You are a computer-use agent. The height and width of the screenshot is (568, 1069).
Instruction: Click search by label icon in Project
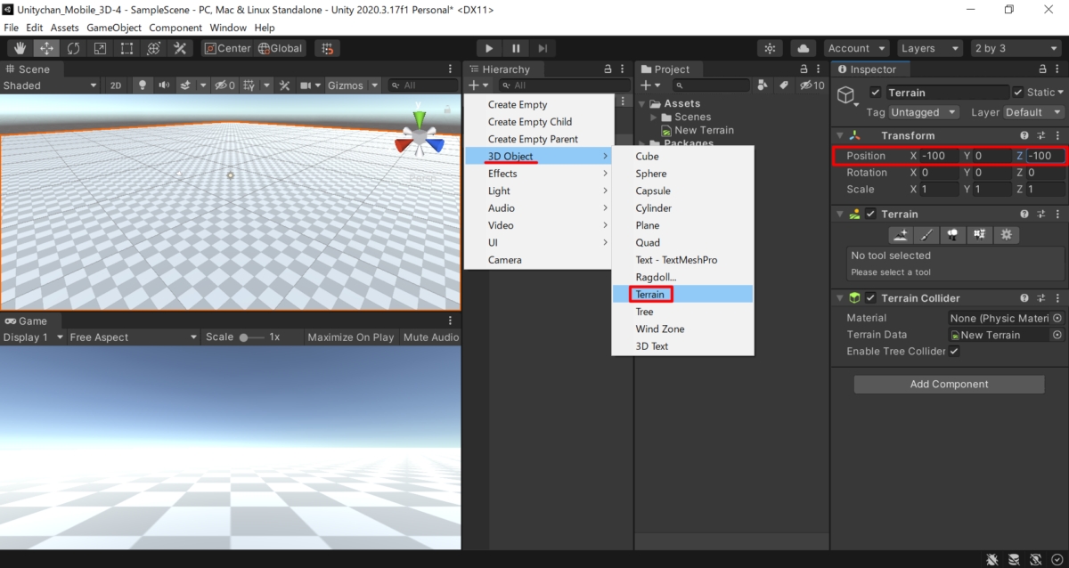point(783,85)
